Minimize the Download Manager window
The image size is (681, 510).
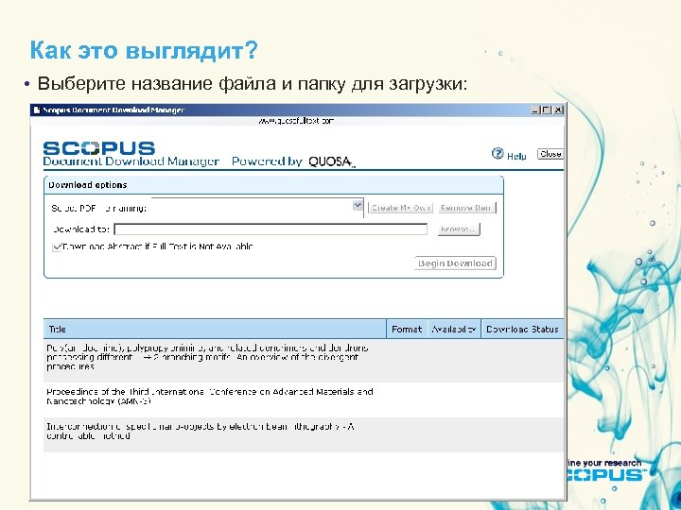coord(534,110)
